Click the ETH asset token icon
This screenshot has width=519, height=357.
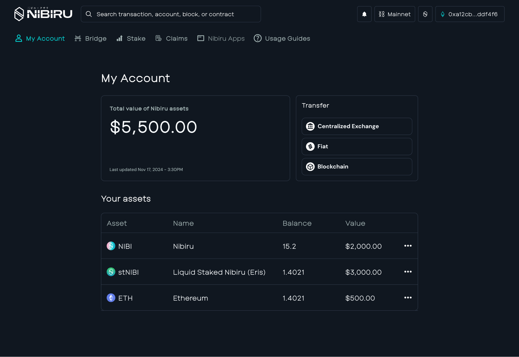[111, 298]
